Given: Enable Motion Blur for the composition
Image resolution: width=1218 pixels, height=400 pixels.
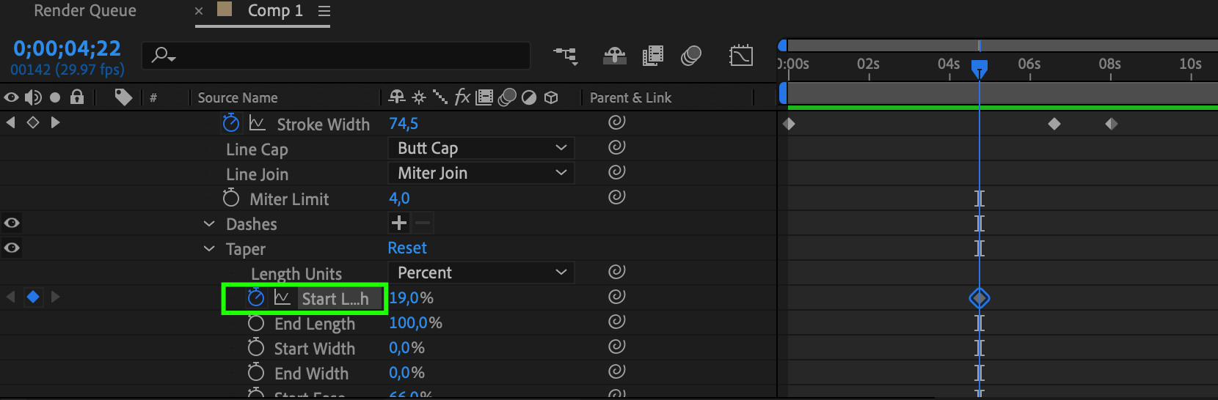Looking at the screenshot, I should pyautogui.click(x=691, y=56).
